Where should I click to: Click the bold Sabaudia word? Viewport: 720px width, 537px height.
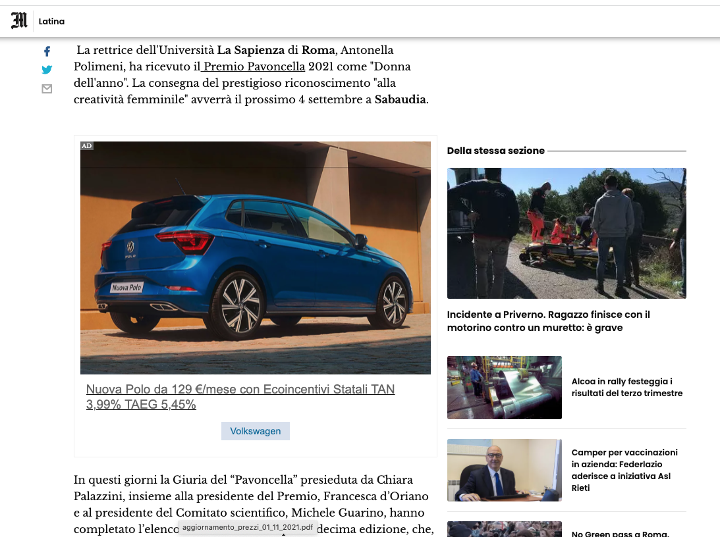pyautogui.click(x=400, y=99)
